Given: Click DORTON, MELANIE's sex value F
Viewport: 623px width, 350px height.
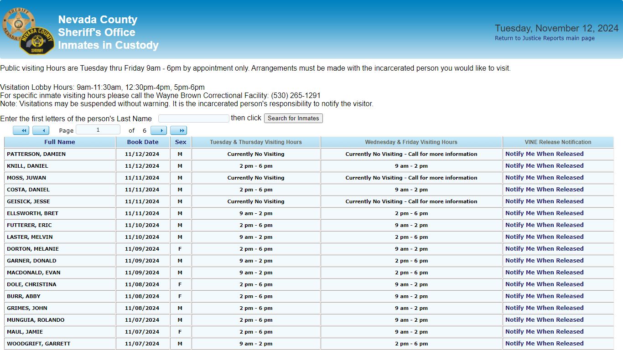Looking at the screenshot, I should tap(180, 249).
